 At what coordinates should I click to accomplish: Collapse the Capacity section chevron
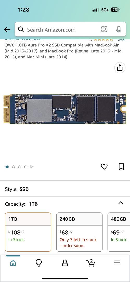pyautogui.click(x=121, y=203)
